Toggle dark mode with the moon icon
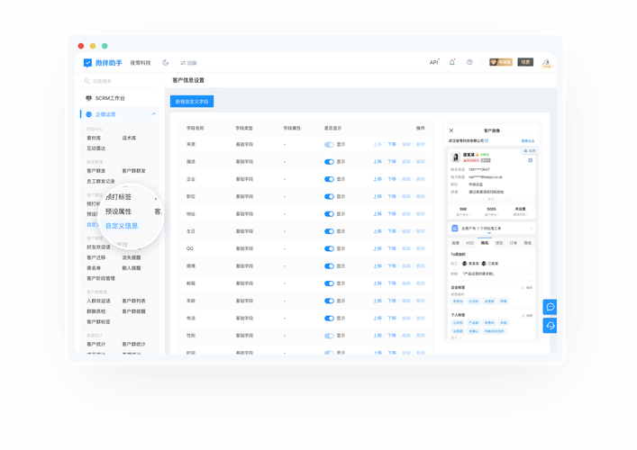637x450 pixels. tap(166, 62)
